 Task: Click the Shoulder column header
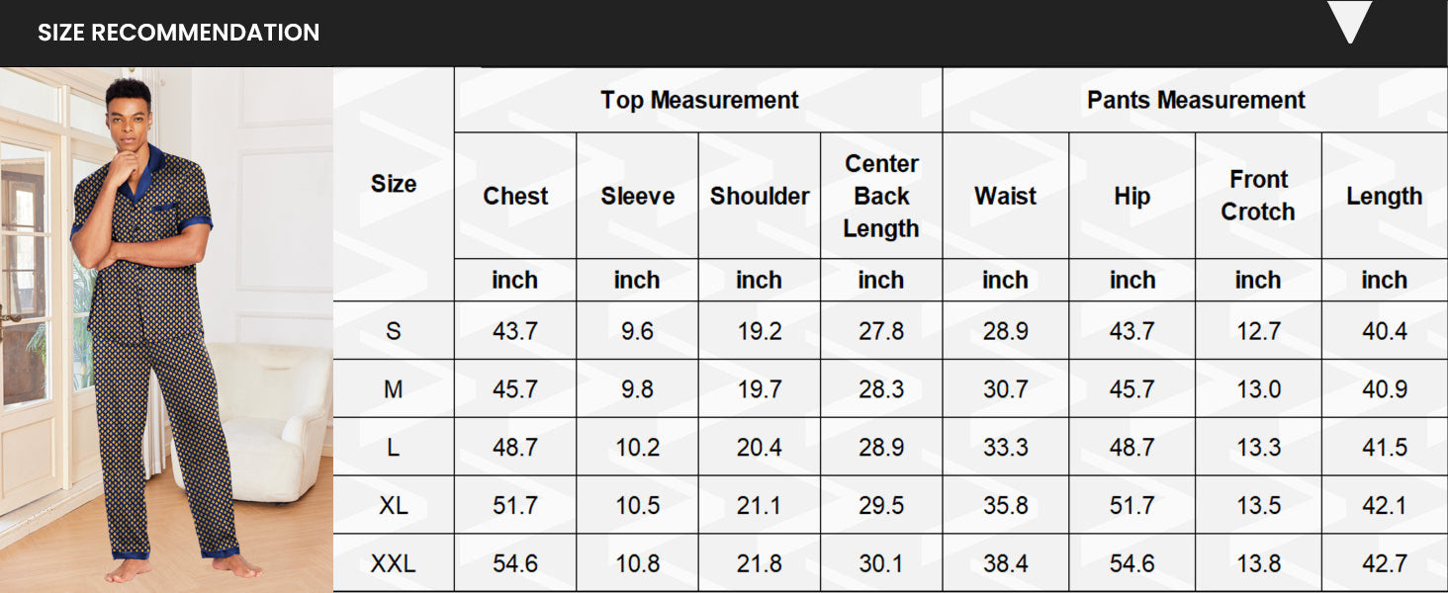point(760,196)
